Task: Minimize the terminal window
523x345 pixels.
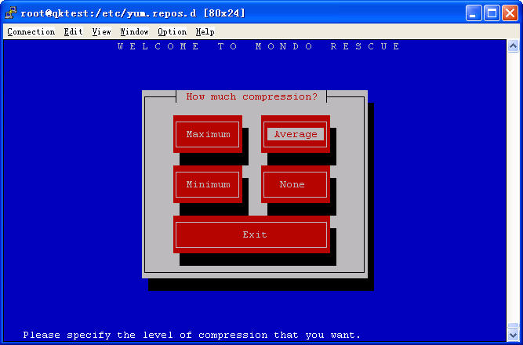Action: [x=474, y=13]
